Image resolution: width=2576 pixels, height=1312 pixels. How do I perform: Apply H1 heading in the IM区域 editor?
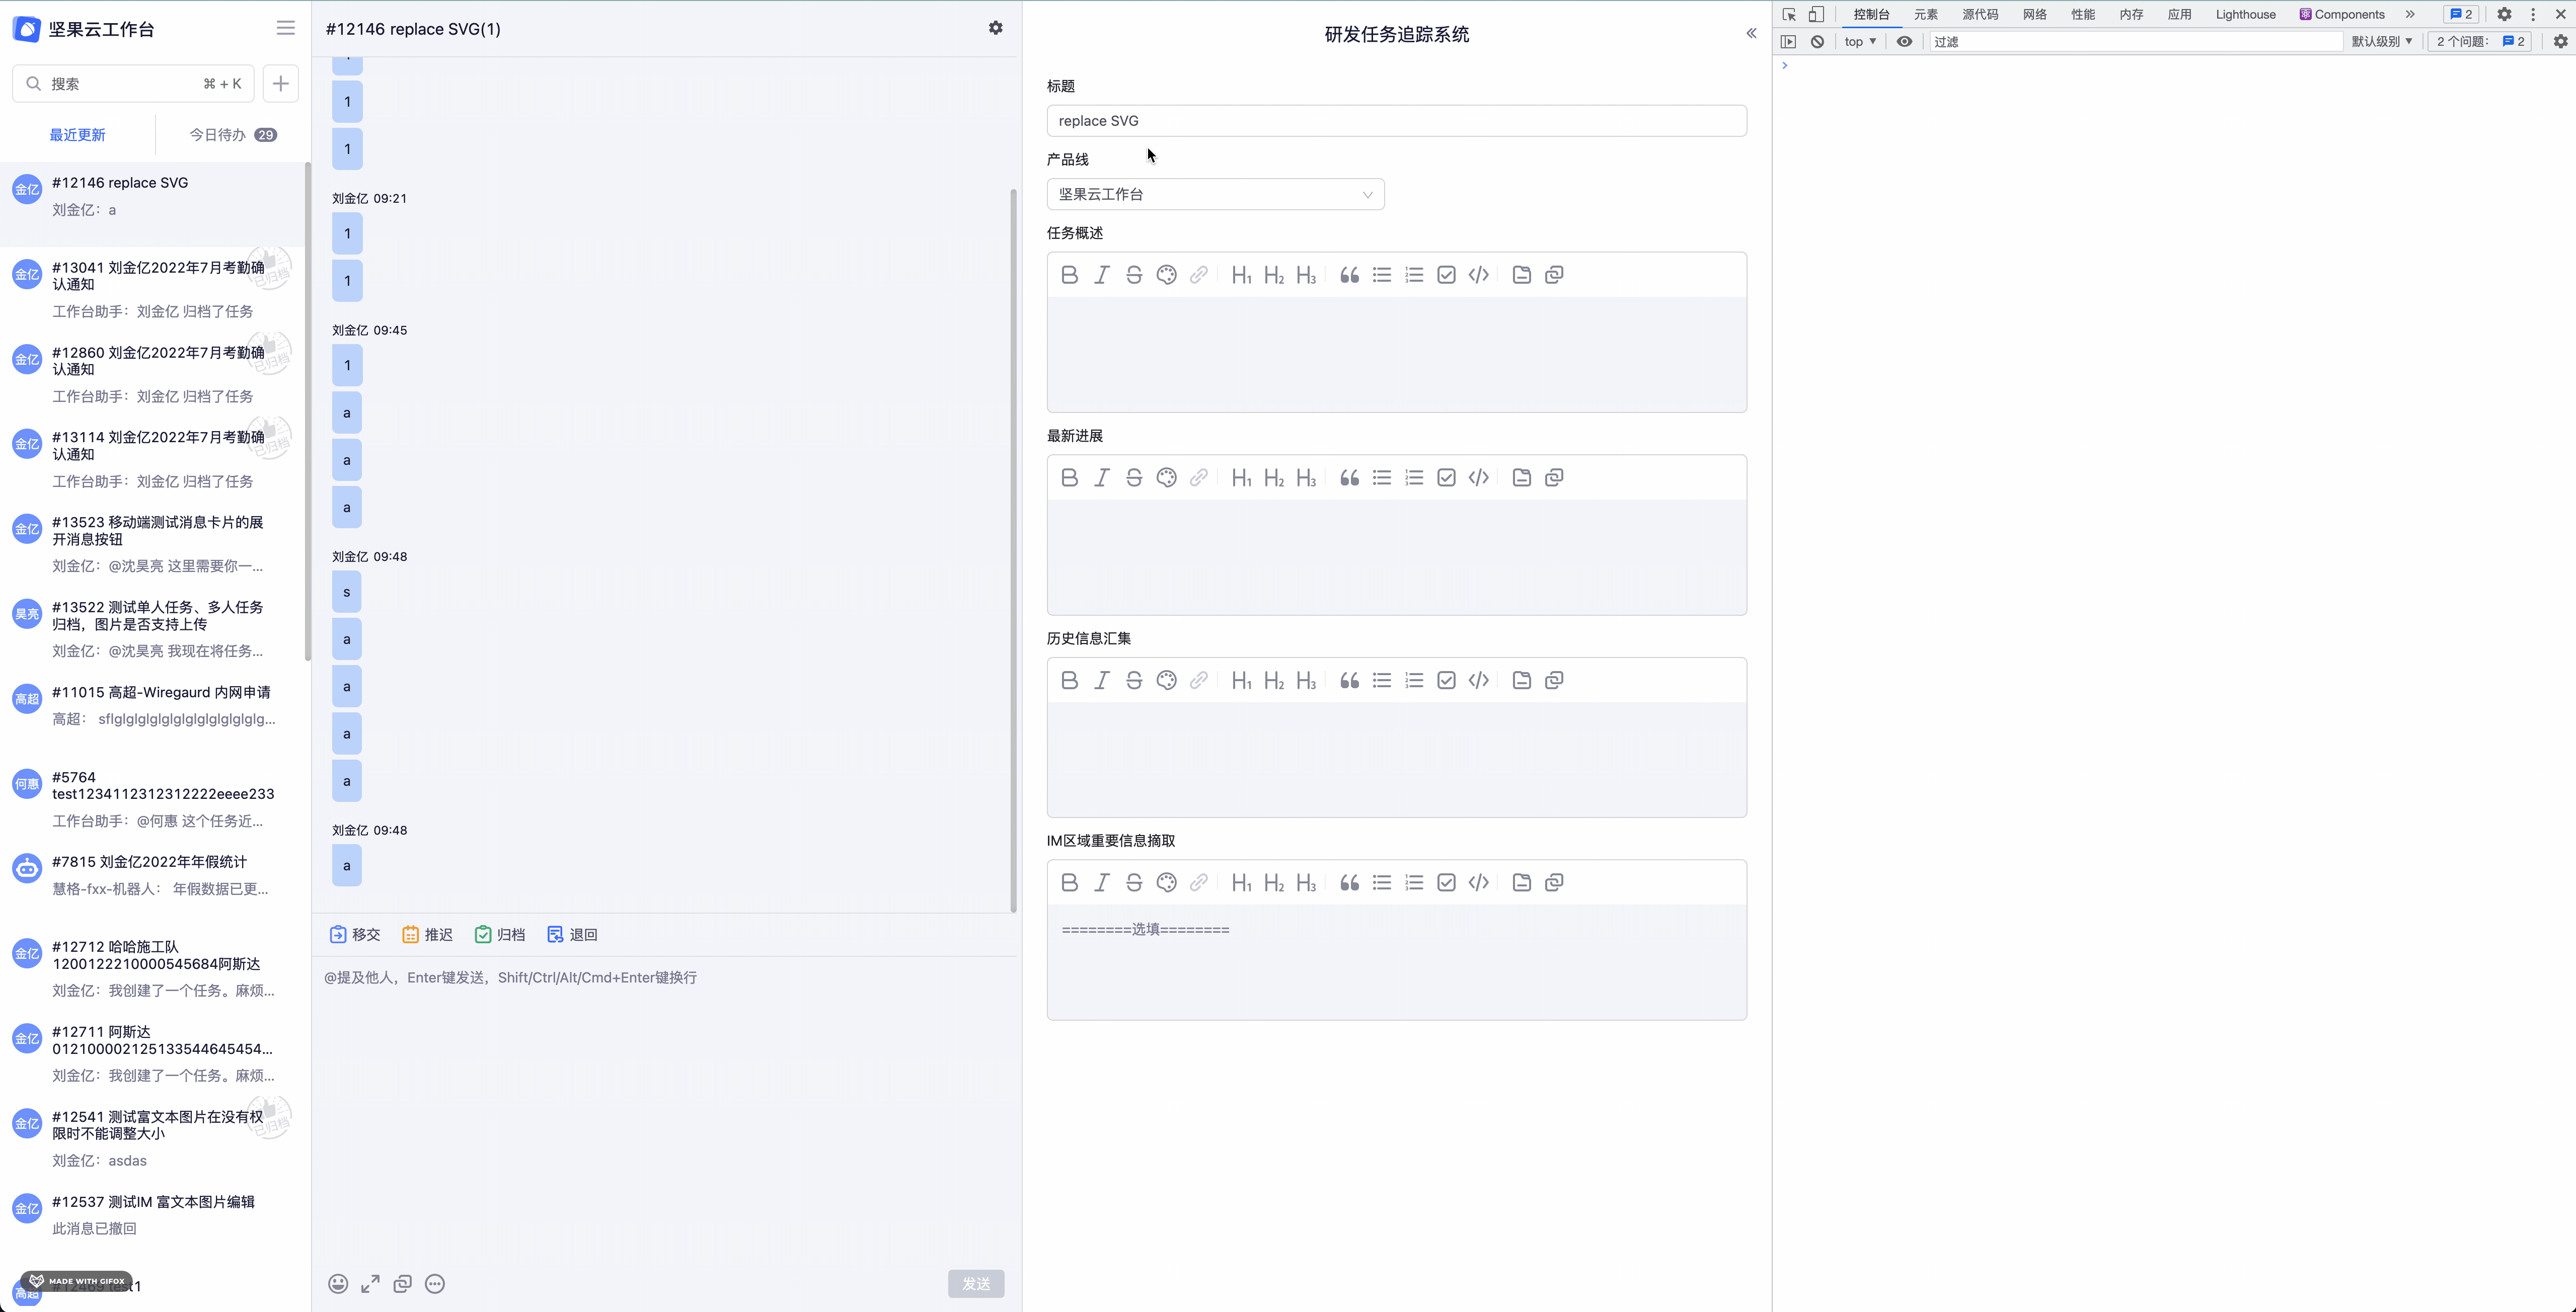click(x=1240, y=882)
